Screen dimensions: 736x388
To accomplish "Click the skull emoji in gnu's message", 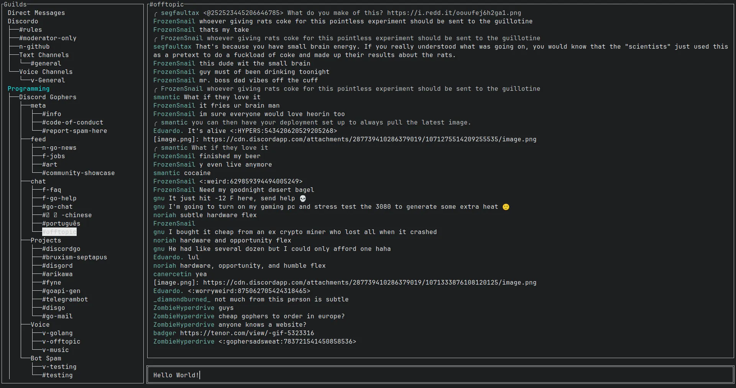I will click(x=302, y=198).
